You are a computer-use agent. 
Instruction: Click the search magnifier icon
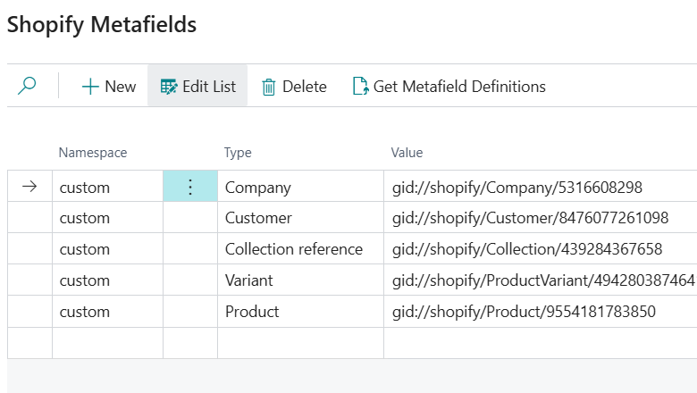point(27,86)
